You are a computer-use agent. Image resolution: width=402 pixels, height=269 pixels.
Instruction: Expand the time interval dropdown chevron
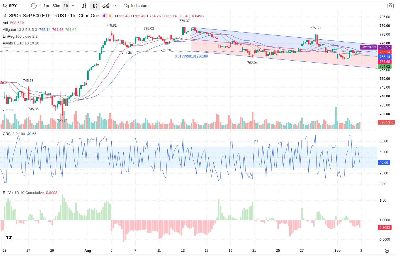tap(73, 6)
